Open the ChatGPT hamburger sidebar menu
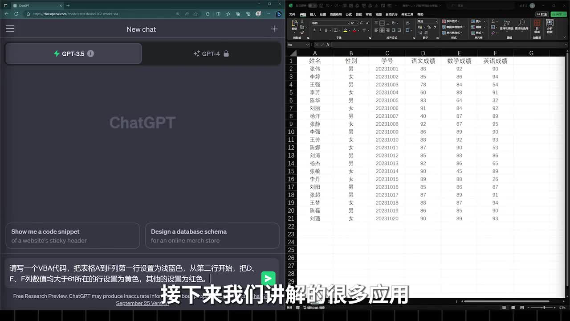 pos(10,29)
